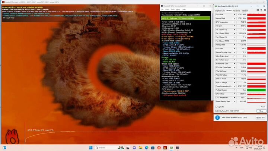Click the GPU-Z screenshot camera icon
This screenshot has width=268, height=151.
pos(257,10)
